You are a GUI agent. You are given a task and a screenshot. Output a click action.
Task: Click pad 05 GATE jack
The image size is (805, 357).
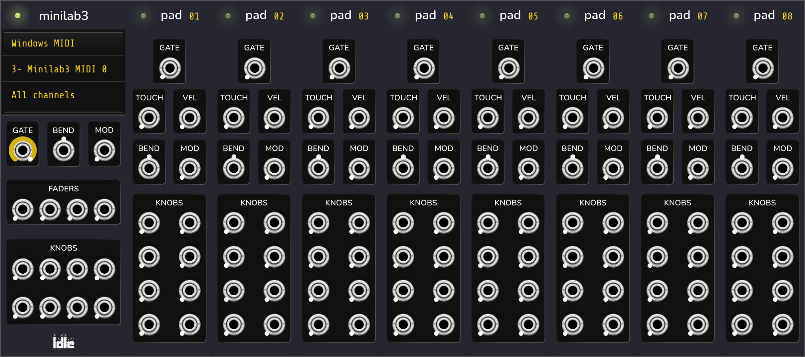(508, 68)
